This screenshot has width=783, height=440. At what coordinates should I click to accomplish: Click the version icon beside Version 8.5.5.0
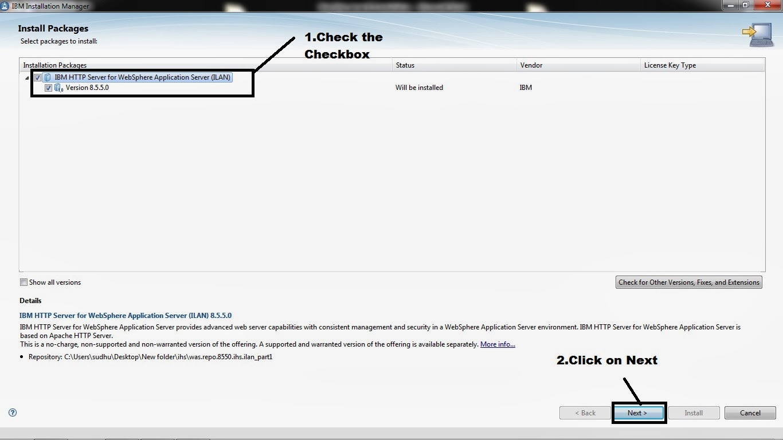pos(57,87)
